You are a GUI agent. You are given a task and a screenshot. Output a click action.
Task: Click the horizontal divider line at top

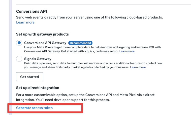click(x=101, y=4)
